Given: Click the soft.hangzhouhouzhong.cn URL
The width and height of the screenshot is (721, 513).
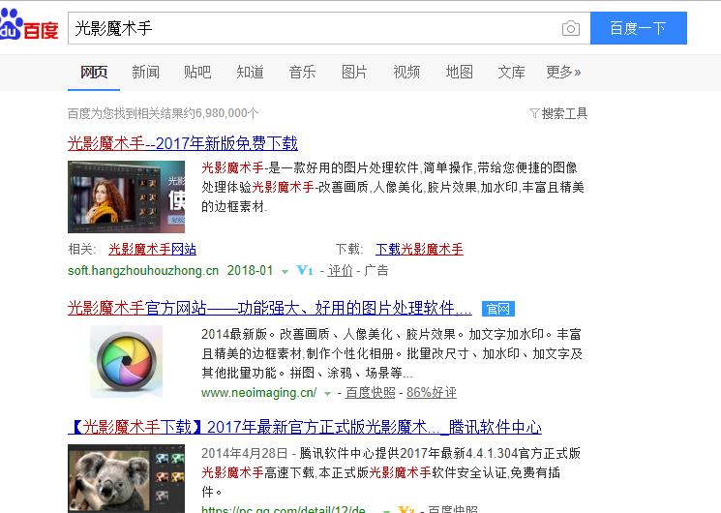Looking at the screenshot, I should pyautogui.click(x=143, y=270).
